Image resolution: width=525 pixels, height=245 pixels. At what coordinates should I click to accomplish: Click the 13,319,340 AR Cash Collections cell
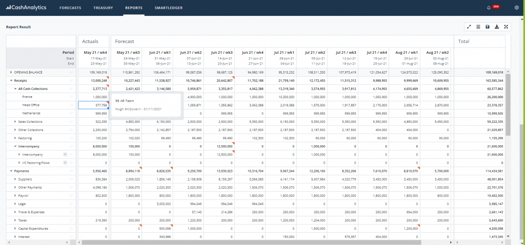click(x=281, y=89)
